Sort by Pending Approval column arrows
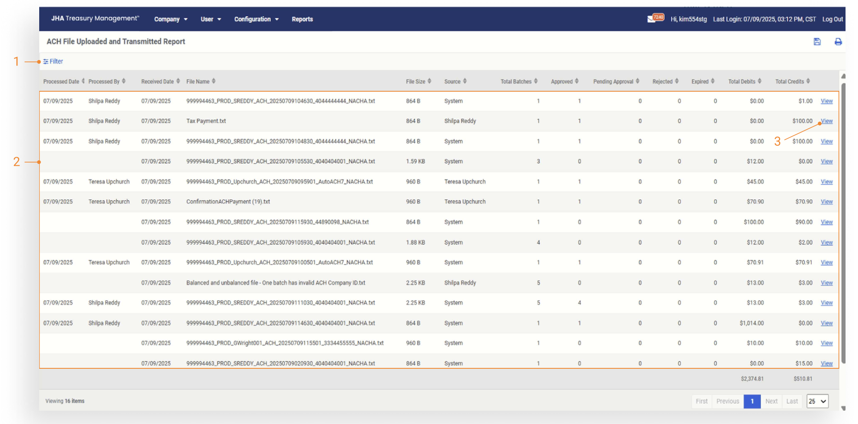 coord(637,81)
